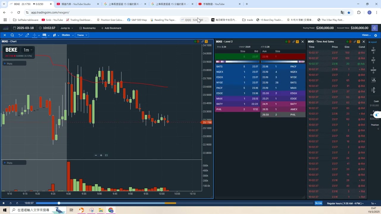The image size is (381, 214).
Task: Click the MKT order arrows in the order panel
Action: coord(373,50)
